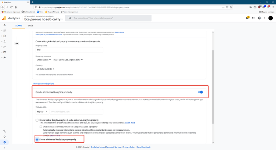
Task: Click Hide advanced options link
Action: pos(44,84)
